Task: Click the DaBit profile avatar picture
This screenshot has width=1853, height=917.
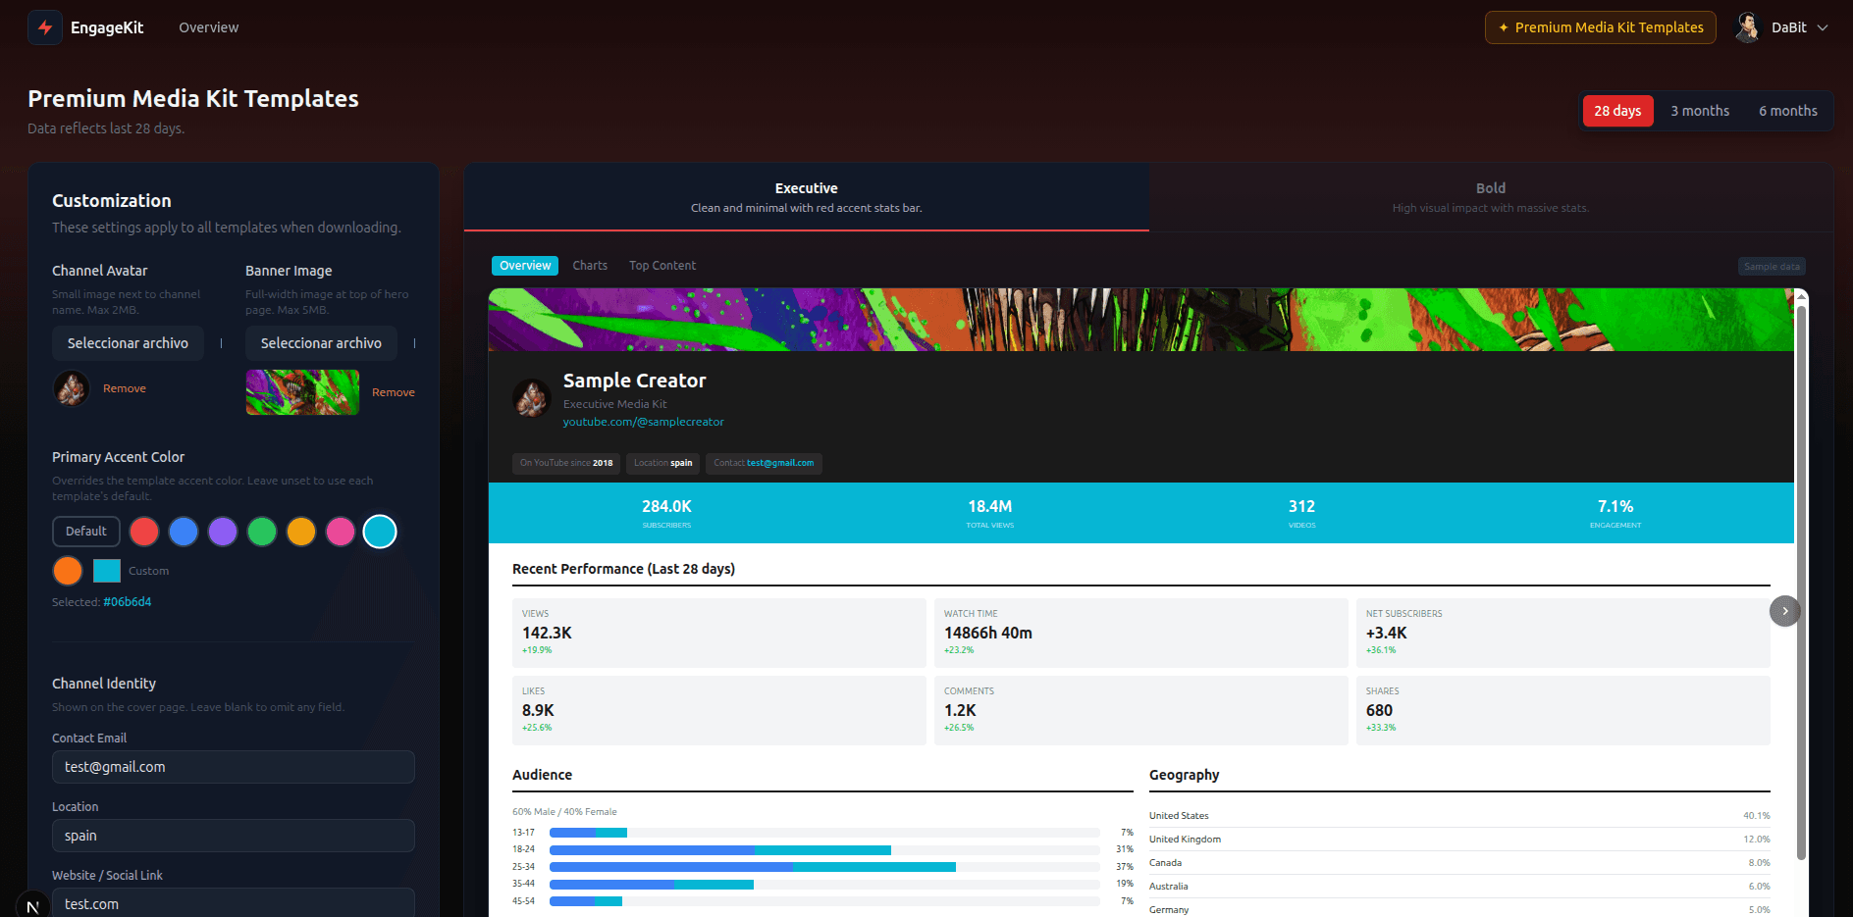Action: (1748, 26)
